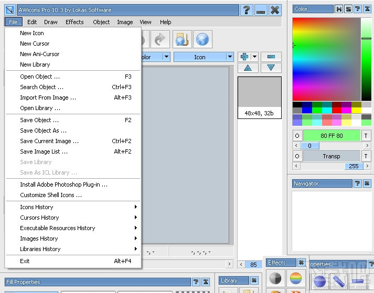Click the blue plus add image button

(x=244, y=57)
